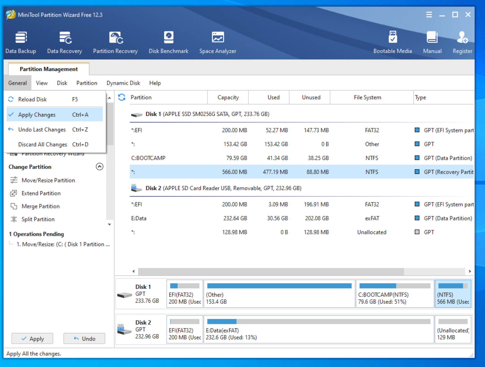Click the Disk 1 drive icon in list
The height and width of the screenshot is (367, 485).
coord(136,115)
